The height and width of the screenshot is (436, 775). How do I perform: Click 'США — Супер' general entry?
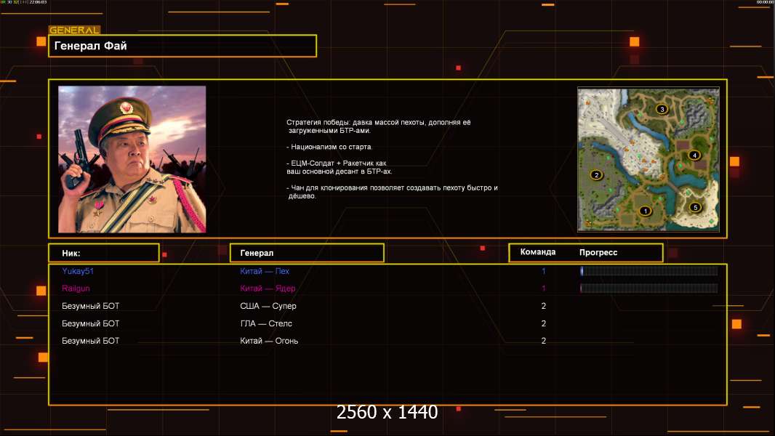tap(268, 306)
